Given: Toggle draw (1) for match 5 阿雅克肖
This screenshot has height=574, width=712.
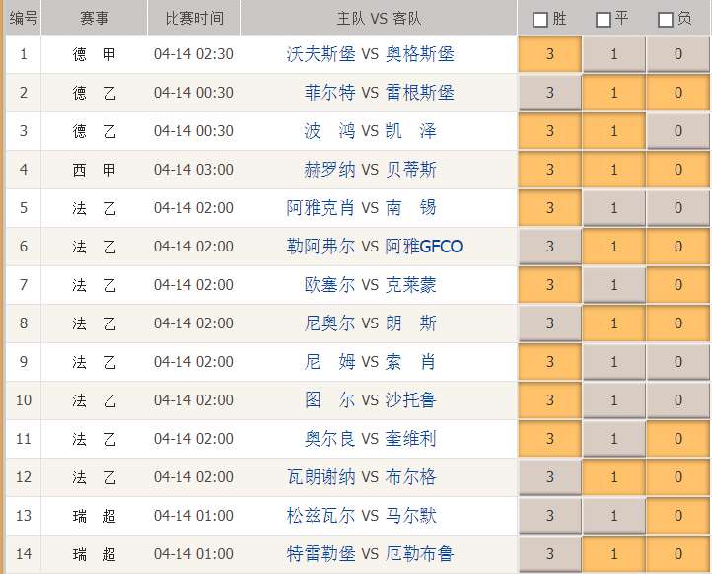Looking at the screenshot, I should 614,208.
